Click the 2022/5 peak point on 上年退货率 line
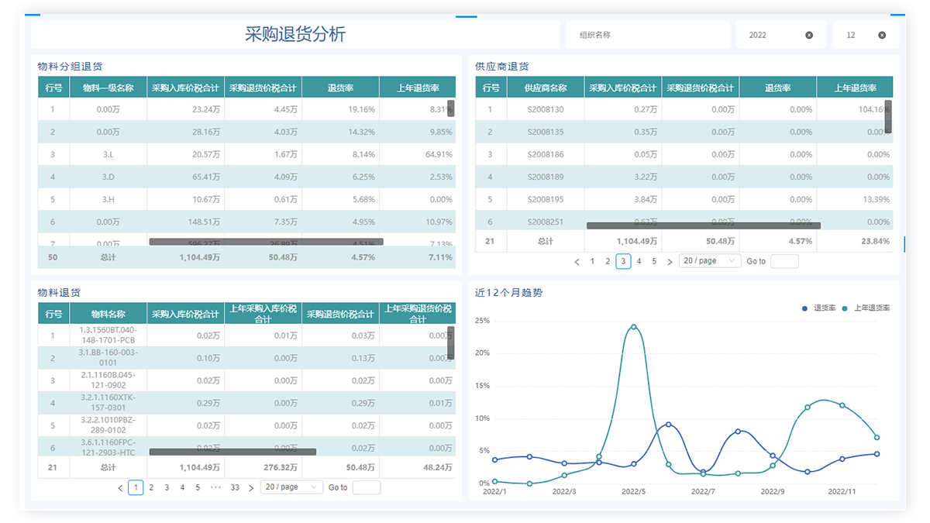The width and height of the screenshot is (930, 523). click(634, 327)
